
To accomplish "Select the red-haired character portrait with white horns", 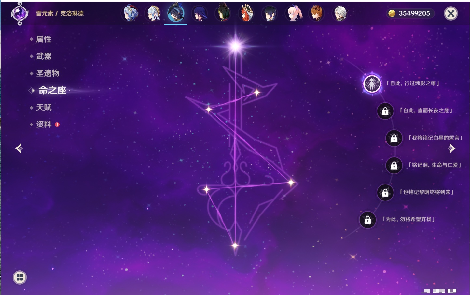I will coord(246,13).
